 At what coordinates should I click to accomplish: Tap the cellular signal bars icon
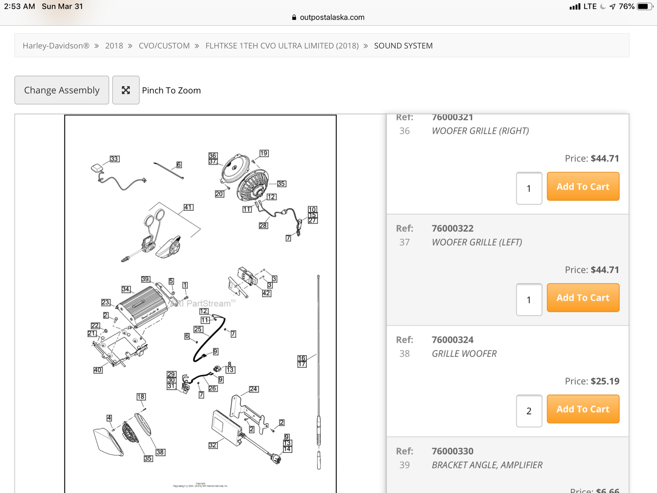coord(575,7)
